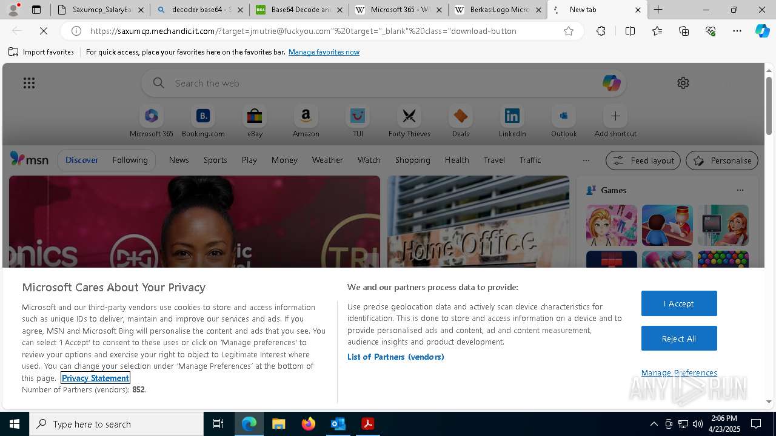Click the Copilot icon in search box

611,83
